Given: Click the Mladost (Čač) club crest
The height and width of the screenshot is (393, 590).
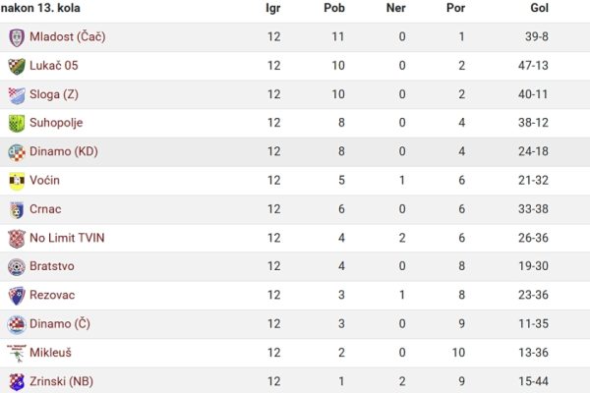Looking at the screenshot, I should [x=17, y=37].
